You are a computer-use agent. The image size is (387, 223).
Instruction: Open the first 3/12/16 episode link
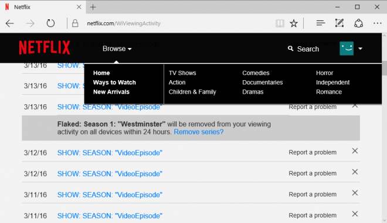click(x=110, y=153)
